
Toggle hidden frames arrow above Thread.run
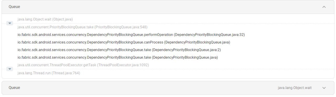tap(9, 69)
